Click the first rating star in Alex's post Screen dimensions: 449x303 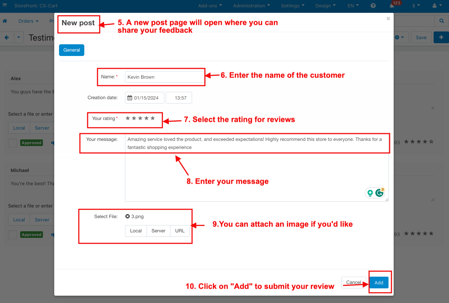pyautogui.click(x=406, y=142)
